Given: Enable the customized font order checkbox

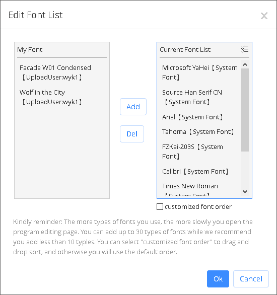Looking at the screenshot, I should (160, 206).
